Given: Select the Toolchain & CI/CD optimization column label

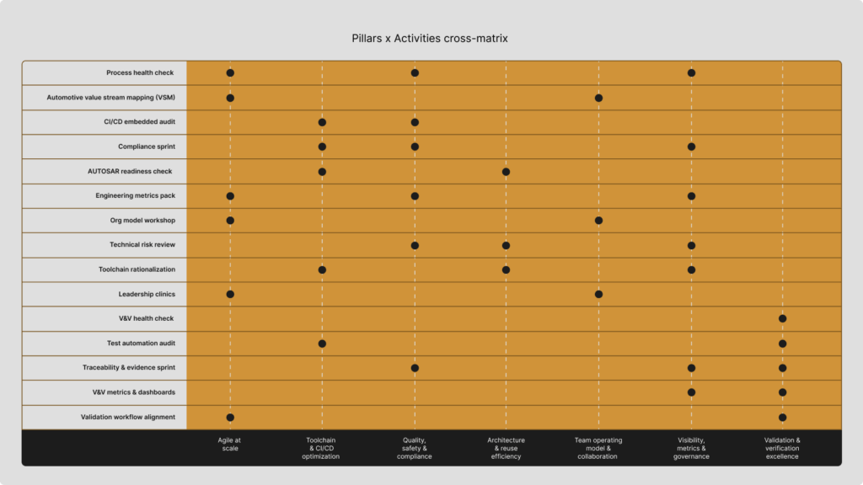Looking at the screenshot, I should (321, 448).
